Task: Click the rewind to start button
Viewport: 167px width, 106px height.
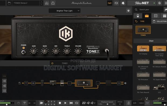Action: pyautogui.click(x=71, y=103)
